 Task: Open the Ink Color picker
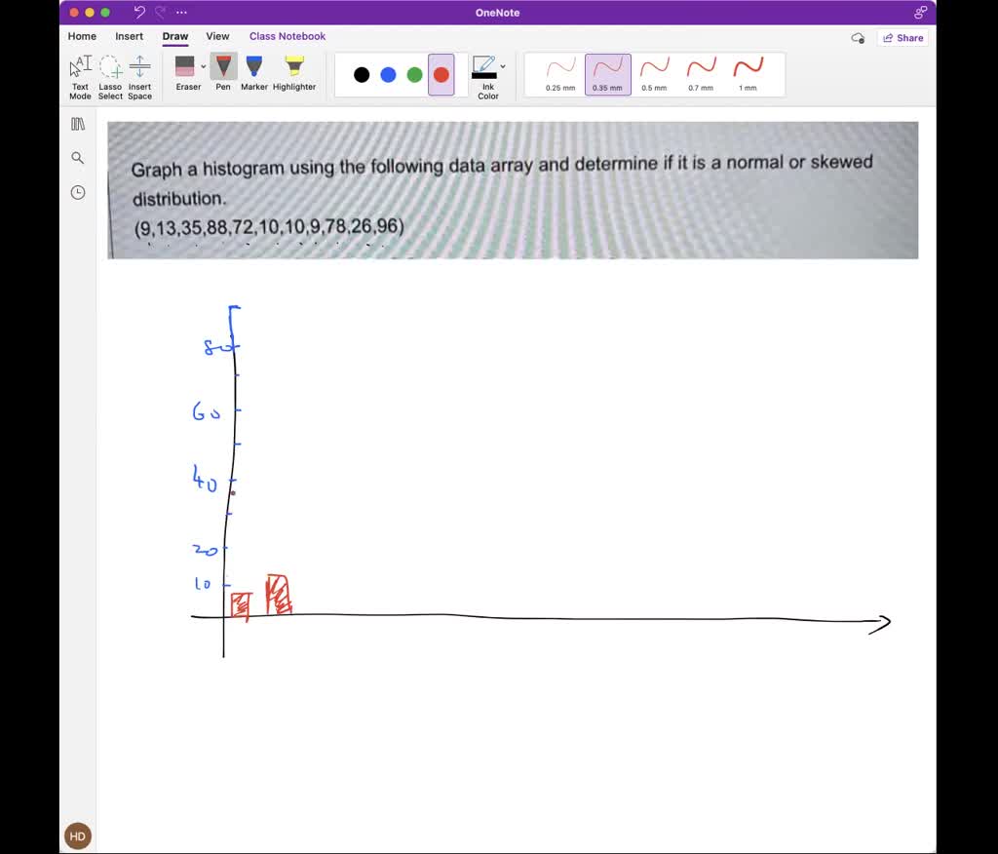pyautogui.click(x=485, y=77)
